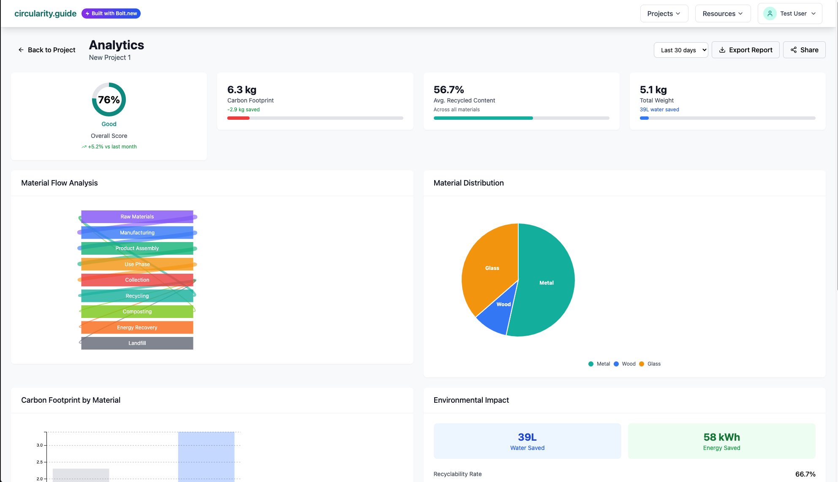Screen dimensions: 838x482
Task: Click the circularity.guide logo
Action: [x=45, y=13]
